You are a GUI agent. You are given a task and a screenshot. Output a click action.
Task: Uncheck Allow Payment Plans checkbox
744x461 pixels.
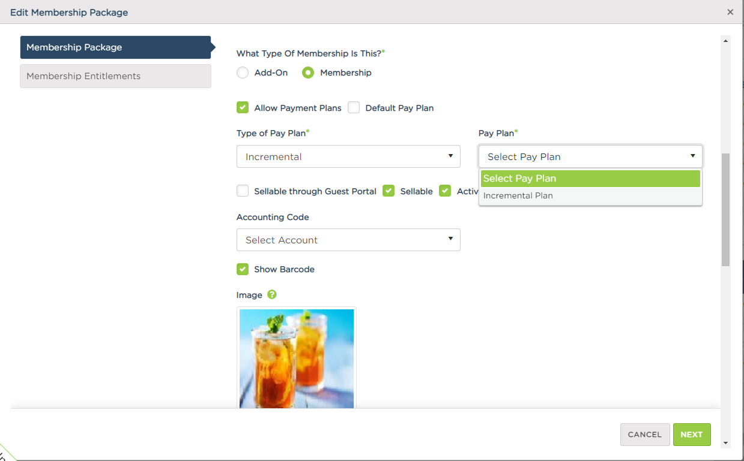[x=243, y=108]
